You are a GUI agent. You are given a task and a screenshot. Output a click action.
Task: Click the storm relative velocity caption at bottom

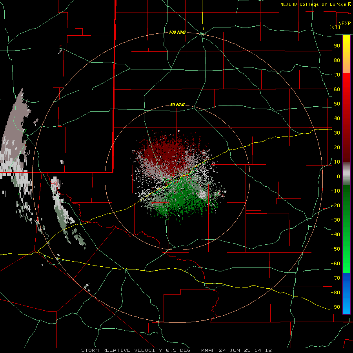176,350
